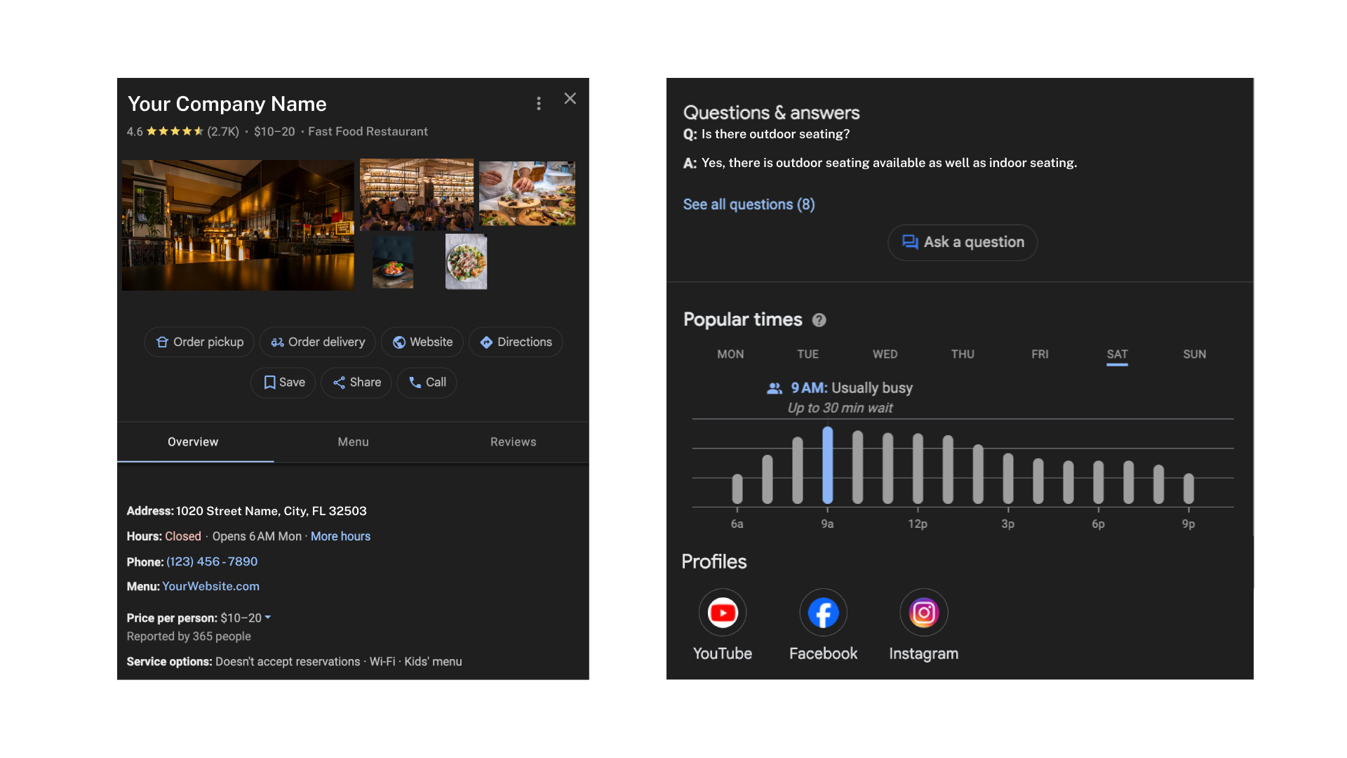Image resolution: width=1347 pixels, height=758 pixels.
Task: Click the YouTube profile icon
Action: coord(722,613)
